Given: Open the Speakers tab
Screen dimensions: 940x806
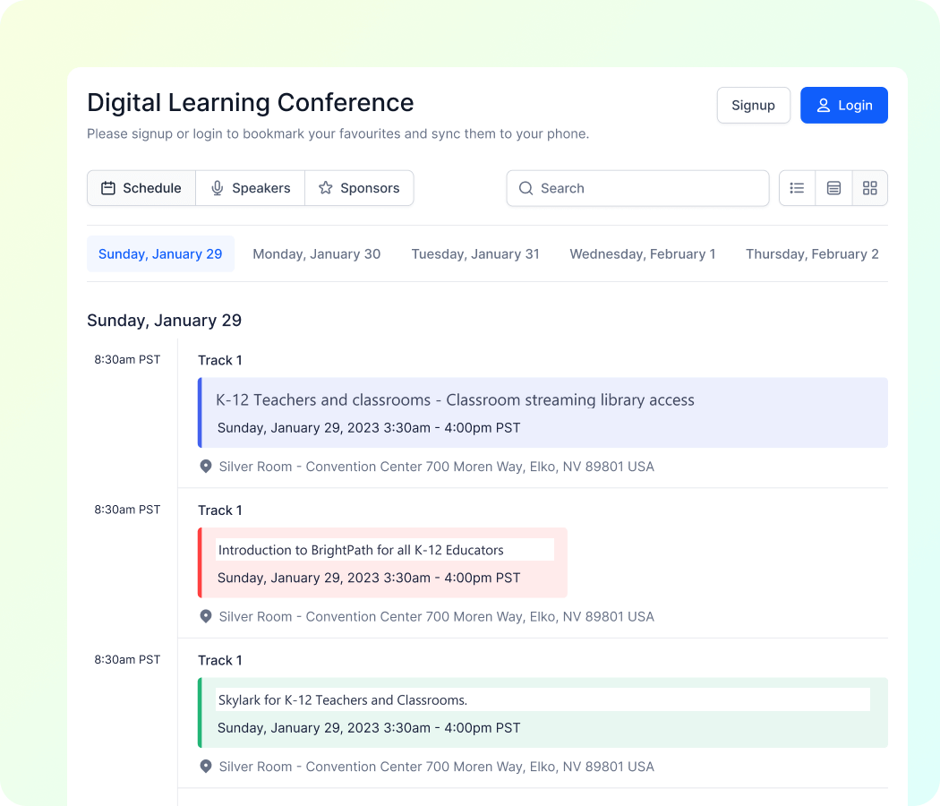Looking at the screenshot, I should [251, 188].
